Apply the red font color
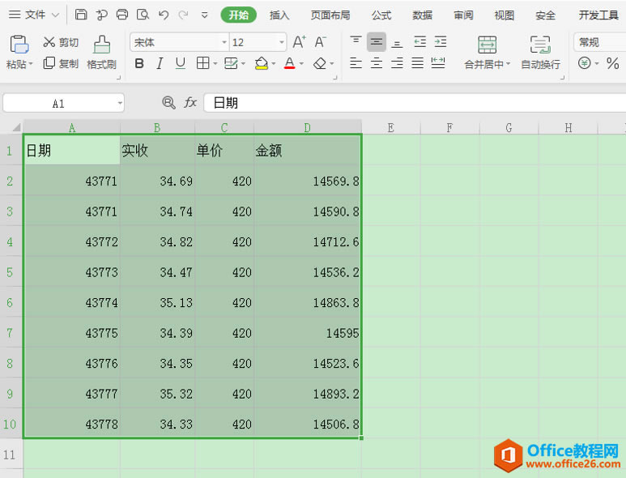 [x=290, y=63]
